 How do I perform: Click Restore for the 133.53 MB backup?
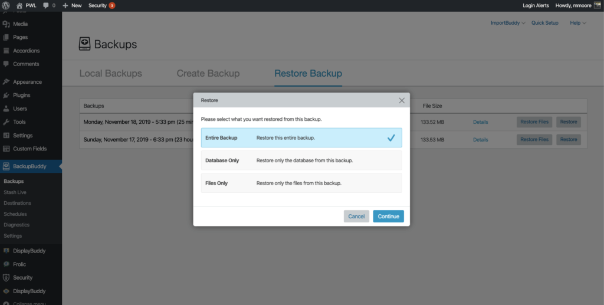pyautogui.click(x=569, y=140)
